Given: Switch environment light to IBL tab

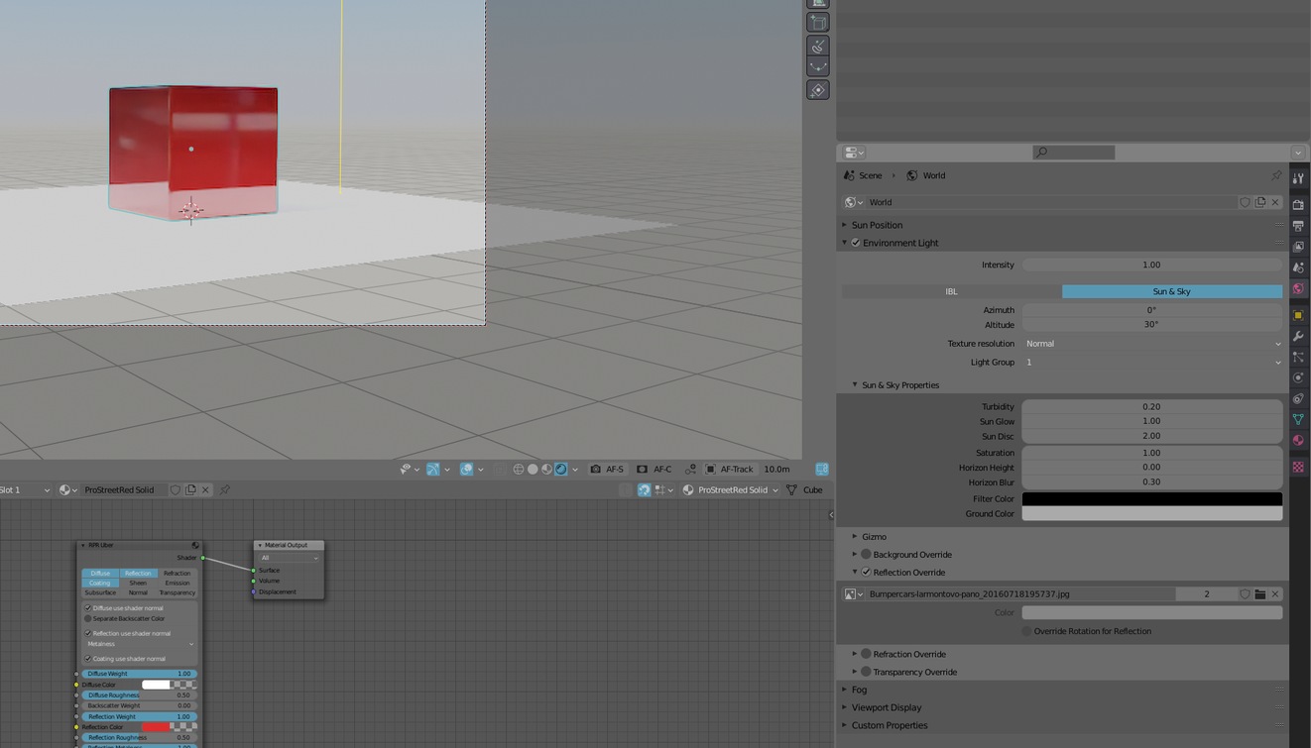Looking at the screenshot, I should pos(951,291).
